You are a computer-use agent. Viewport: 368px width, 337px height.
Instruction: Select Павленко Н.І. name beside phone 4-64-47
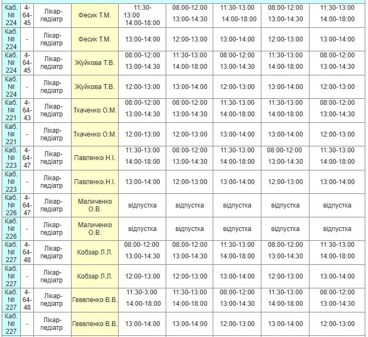click(95, 157)
